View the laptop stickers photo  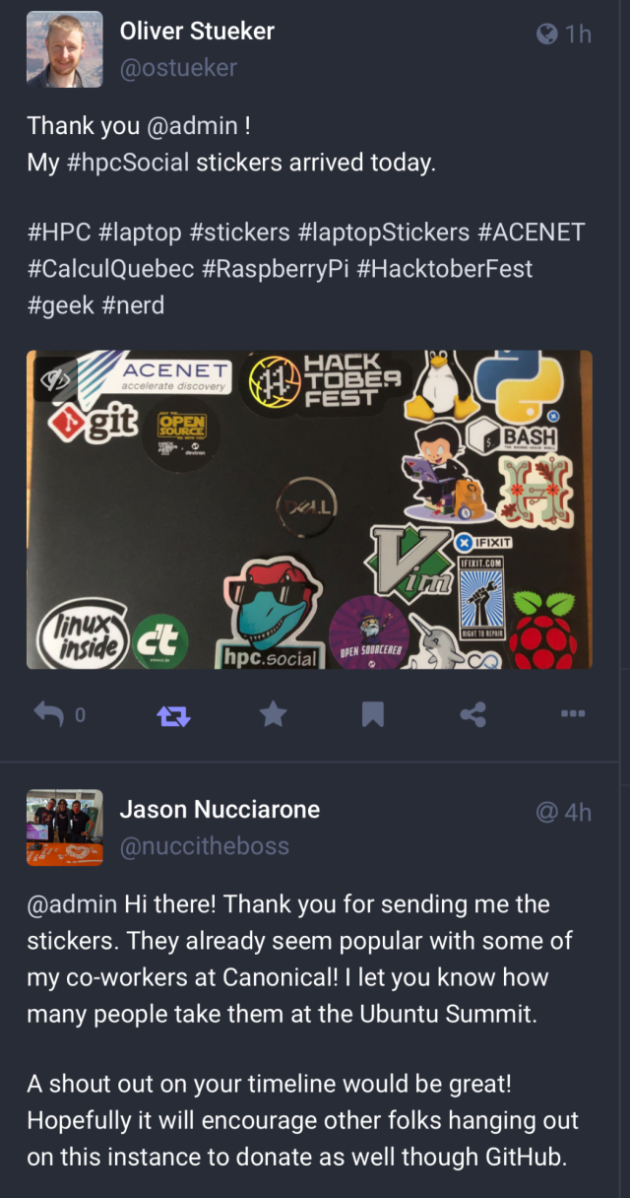309,509
